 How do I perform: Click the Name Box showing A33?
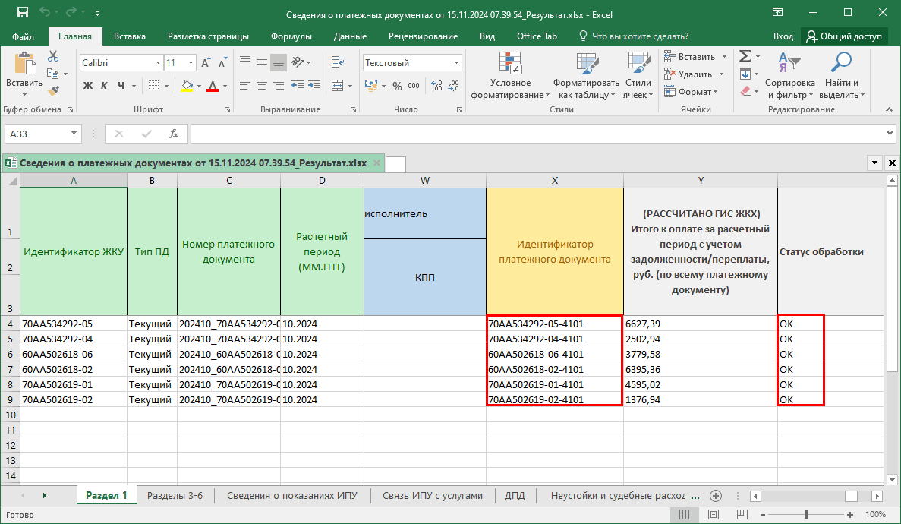tap(36, 134)
